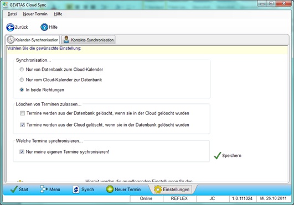Toggle Nur meine eigenen Termine sychronisieren checkbox
The image size is (294, 205).
22,152
